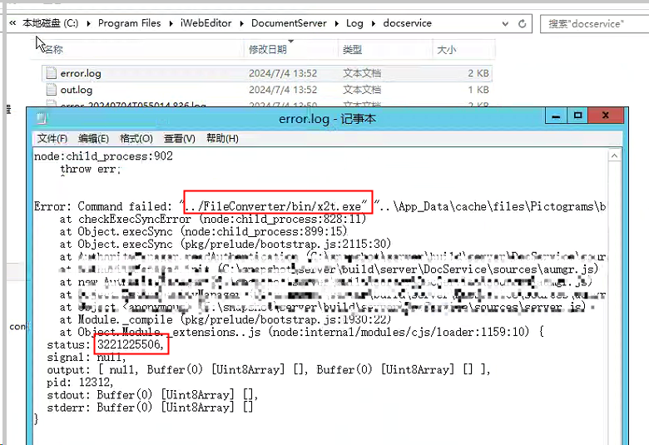649x445 pixels.
Task: Click the out.log size 1 KB
Action: (478, 90)
